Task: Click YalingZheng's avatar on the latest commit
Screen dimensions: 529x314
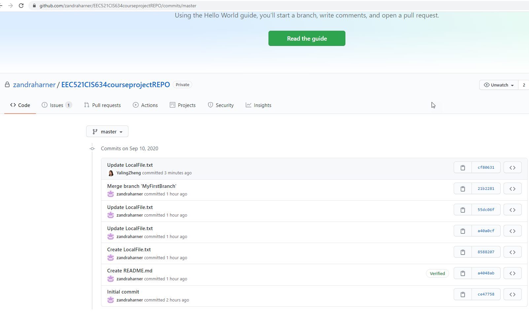Action: coord(111,173)
